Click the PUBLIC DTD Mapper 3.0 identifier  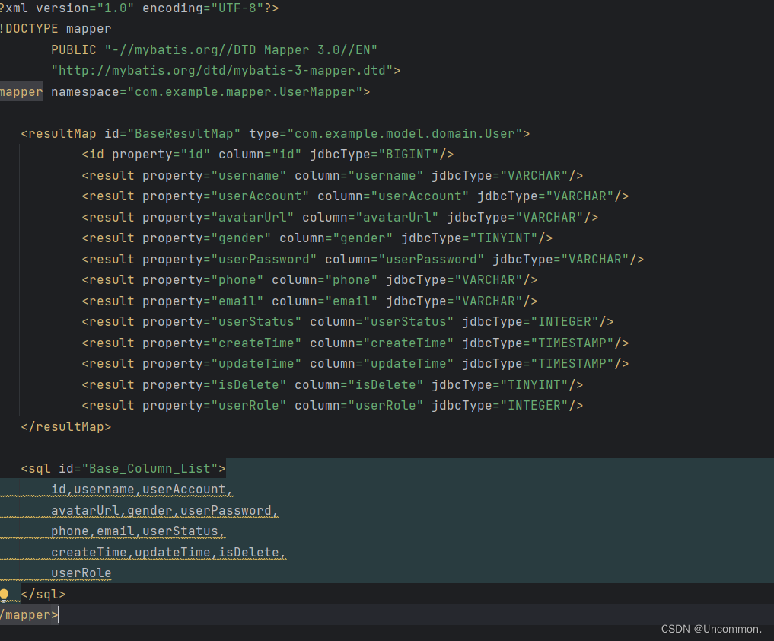(x=214, y=50)
